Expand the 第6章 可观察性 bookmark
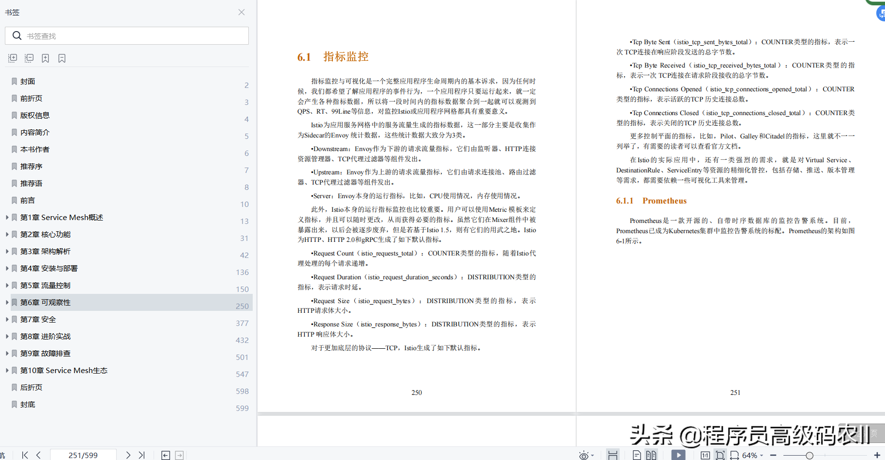The height and width of the screenshot is (460, 885). pyautogui.click(x=7, y=302)
